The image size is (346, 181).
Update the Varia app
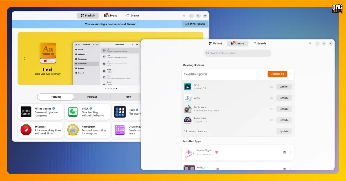[x=284, y=98]
